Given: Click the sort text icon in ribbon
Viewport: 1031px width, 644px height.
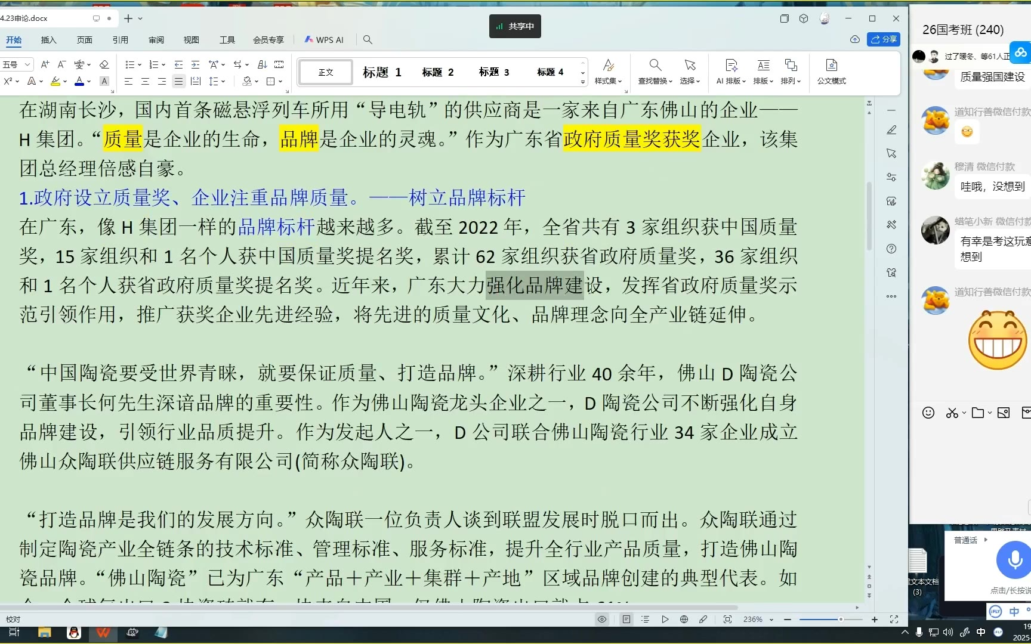Looking at the screenshot, I should coord(262,64).
